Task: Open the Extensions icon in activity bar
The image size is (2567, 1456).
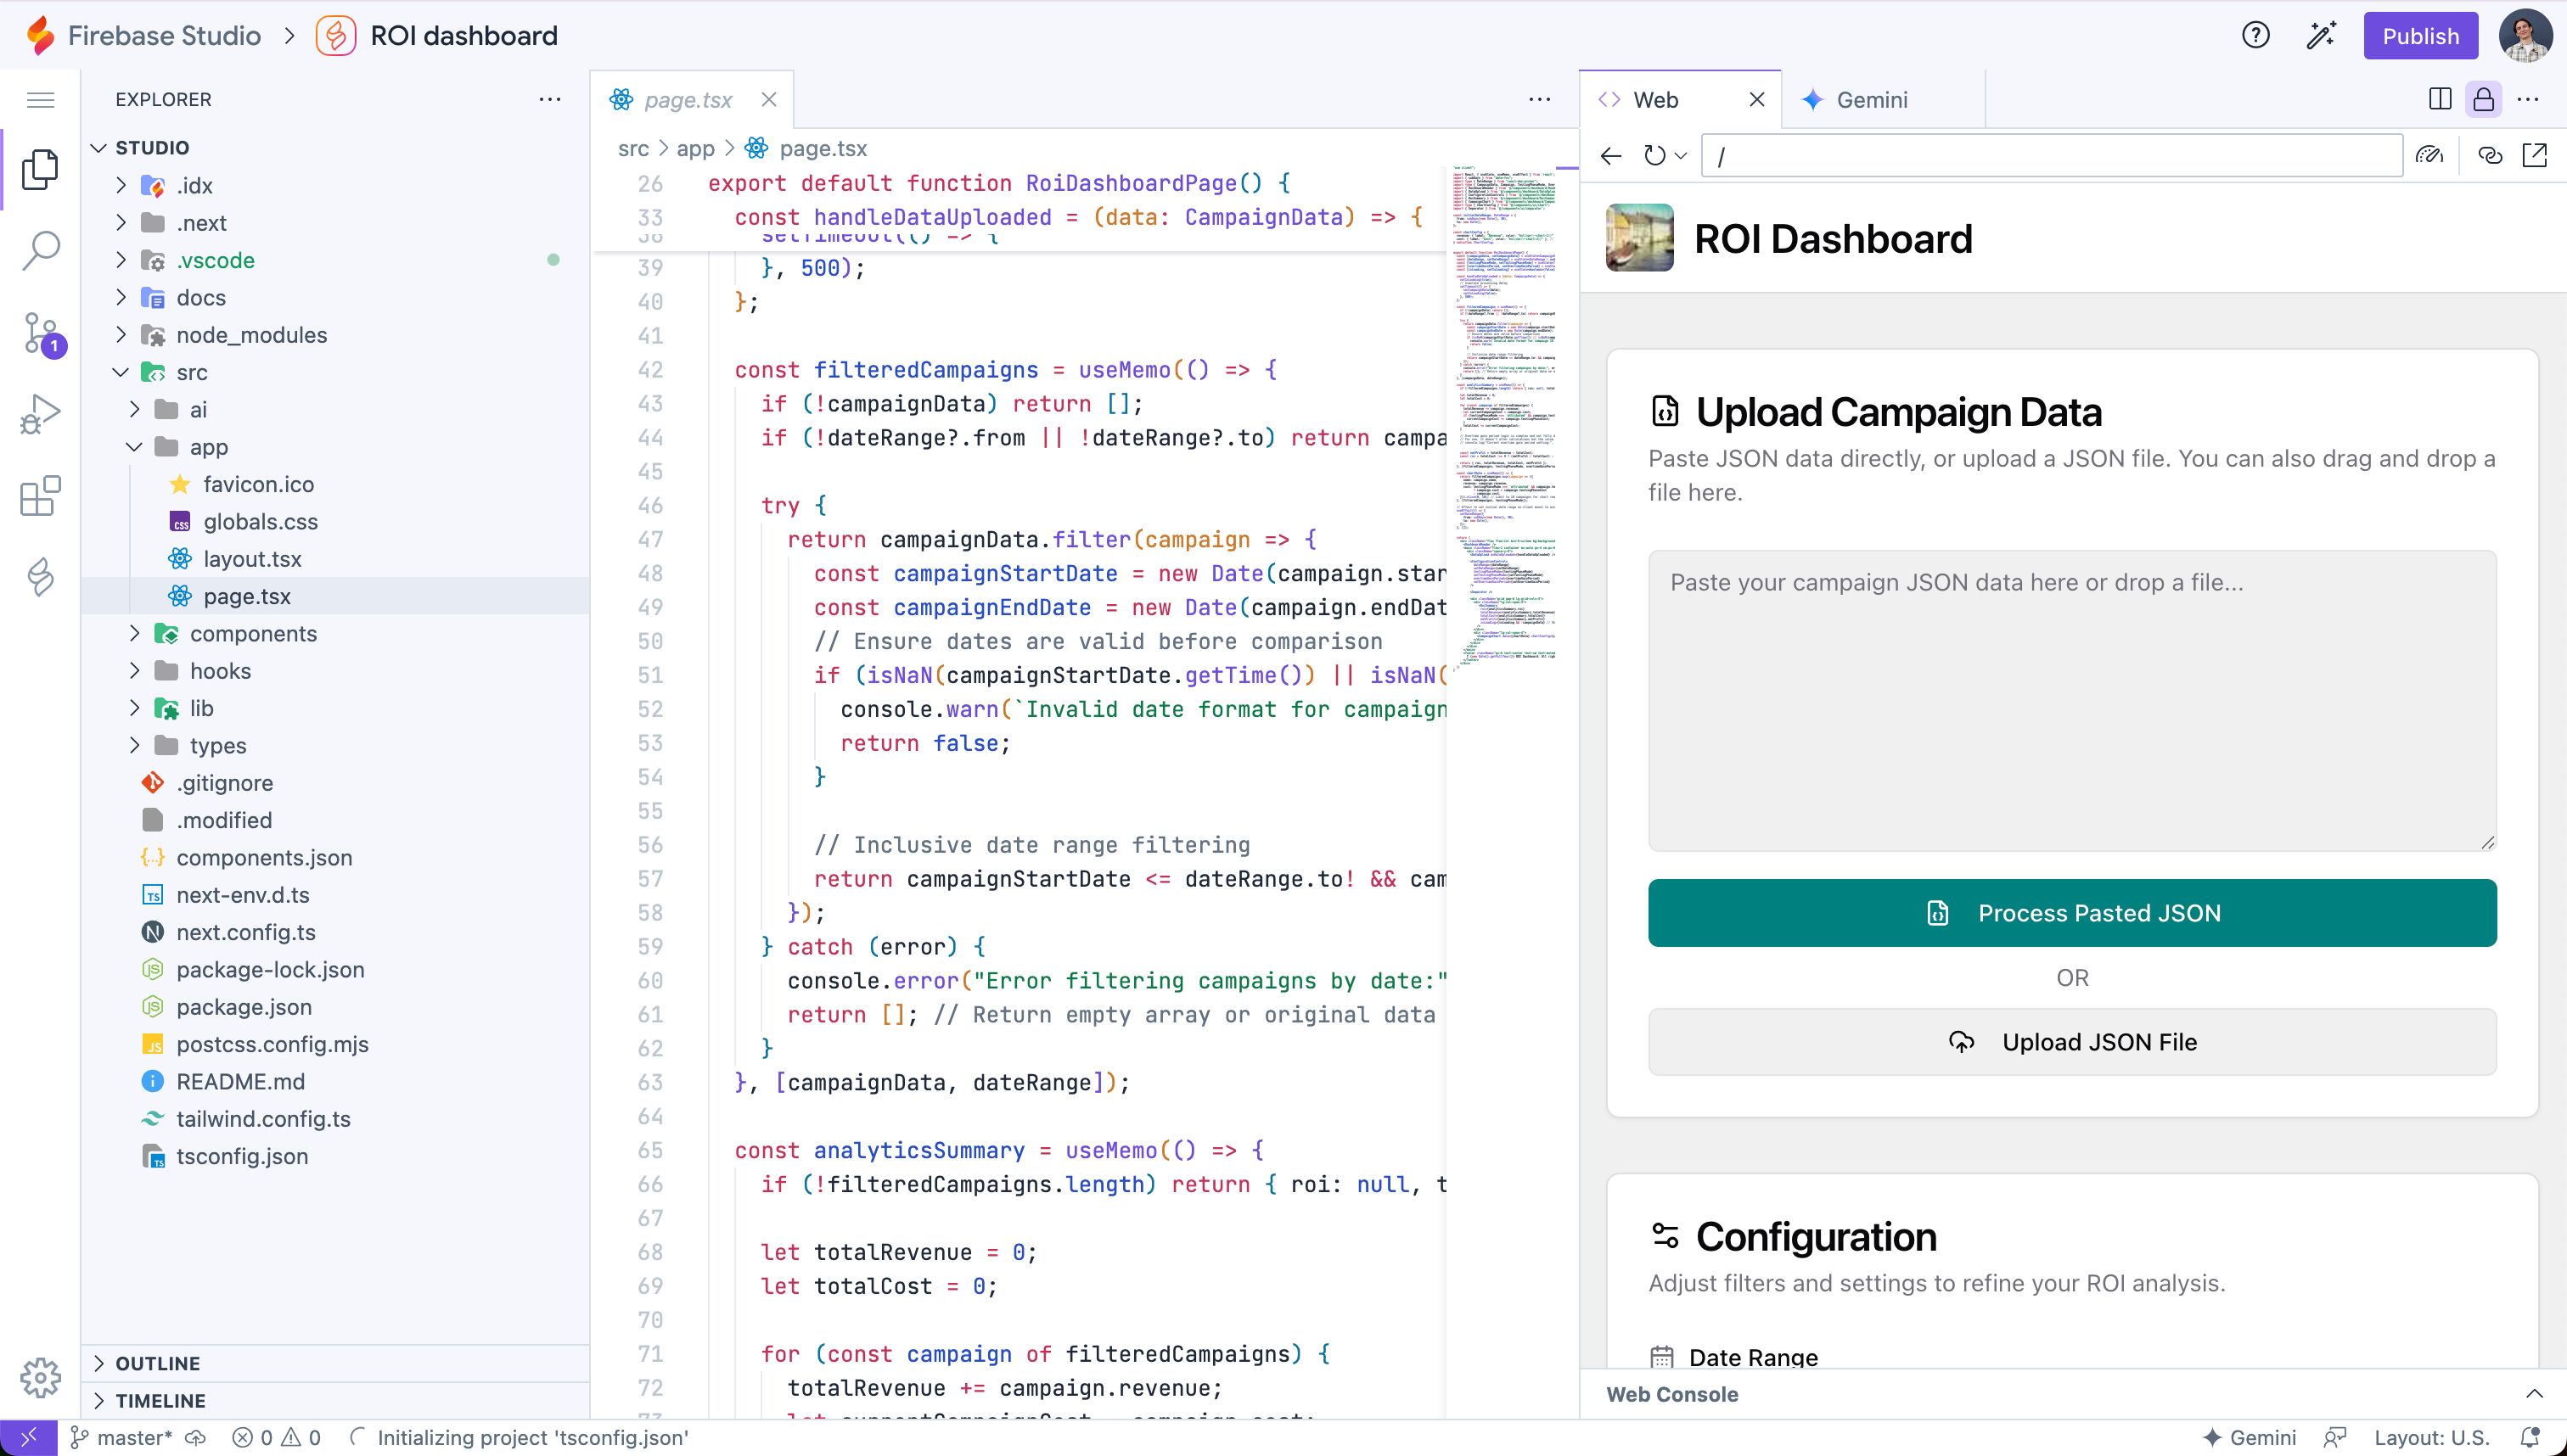Action: [x=40, y=496]
